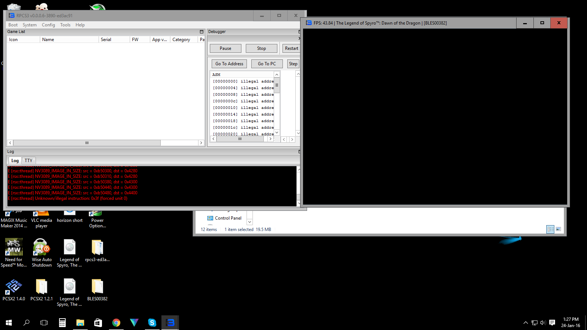Open the System menu in RPCS3
Screen dimensions: 587x330
click(x=29, y=25)
